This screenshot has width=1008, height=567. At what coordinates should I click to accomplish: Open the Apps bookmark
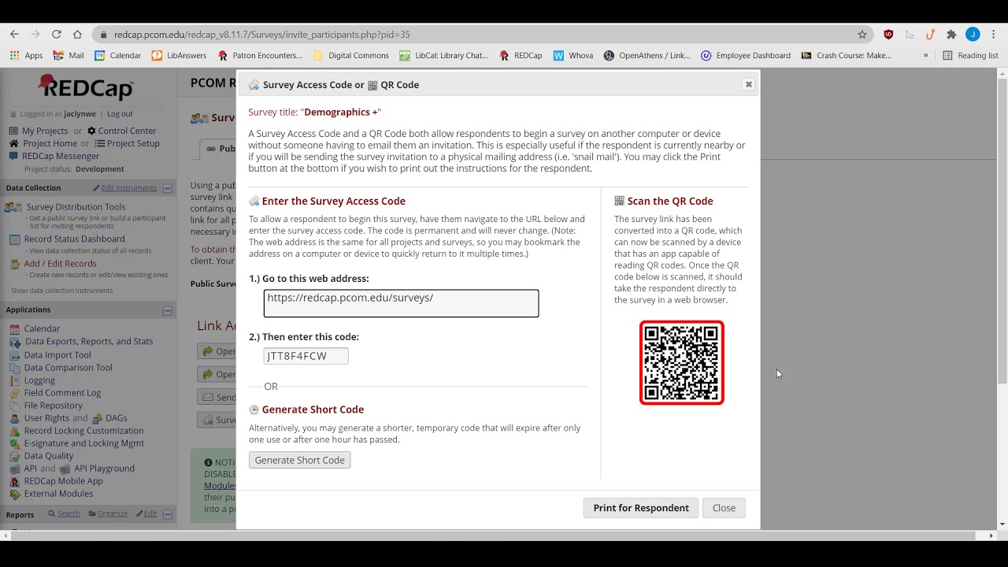pos(26,56)
